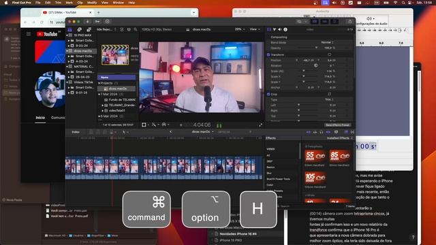Collapse the Projects group in browser

pos(99,83)
